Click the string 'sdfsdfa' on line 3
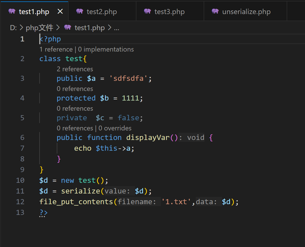The image size is (305, 247). tap(128, 78)
